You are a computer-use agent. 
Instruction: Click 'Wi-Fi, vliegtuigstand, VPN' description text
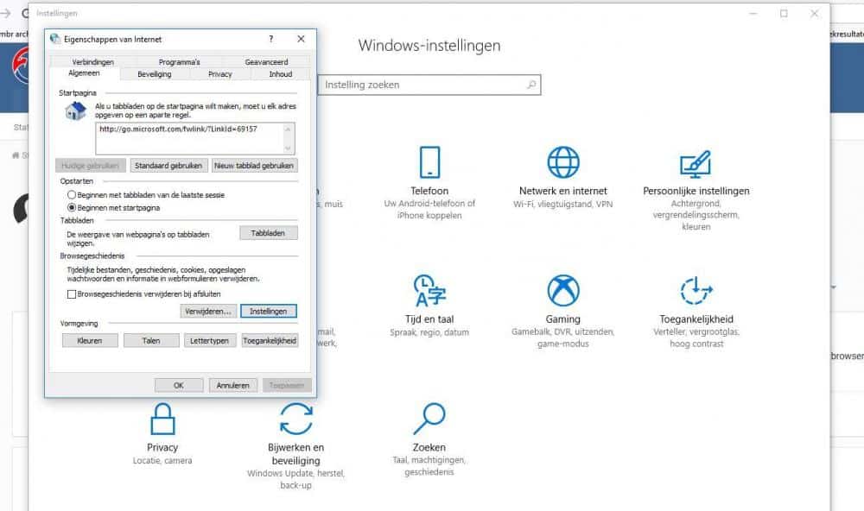pos(563,205)
